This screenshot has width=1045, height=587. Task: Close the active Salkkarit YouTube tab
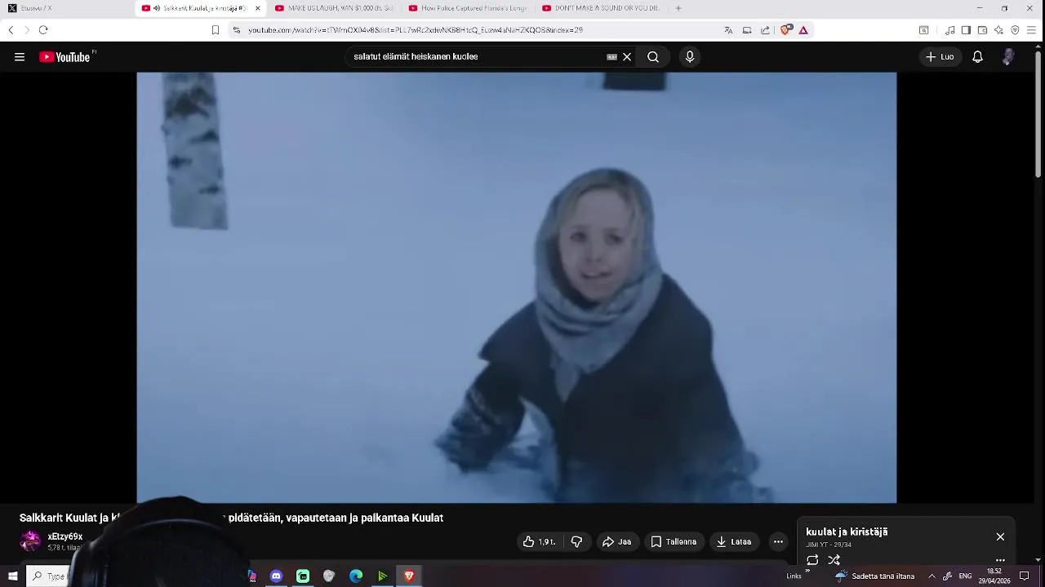point(257,8)
